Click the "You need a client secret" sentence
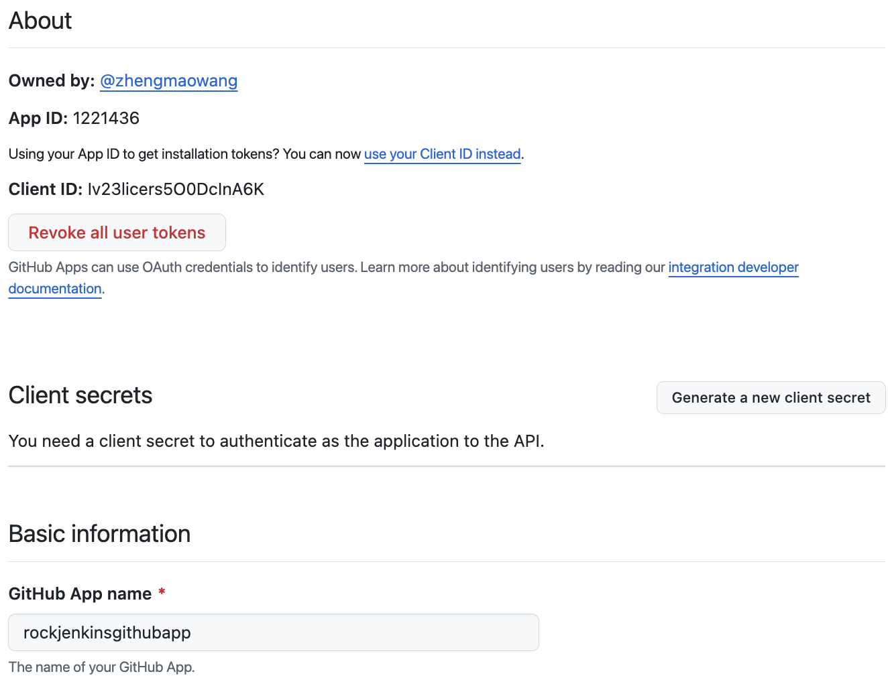The image size is (888, 686). pyautogui.click(x=276, y=441)
